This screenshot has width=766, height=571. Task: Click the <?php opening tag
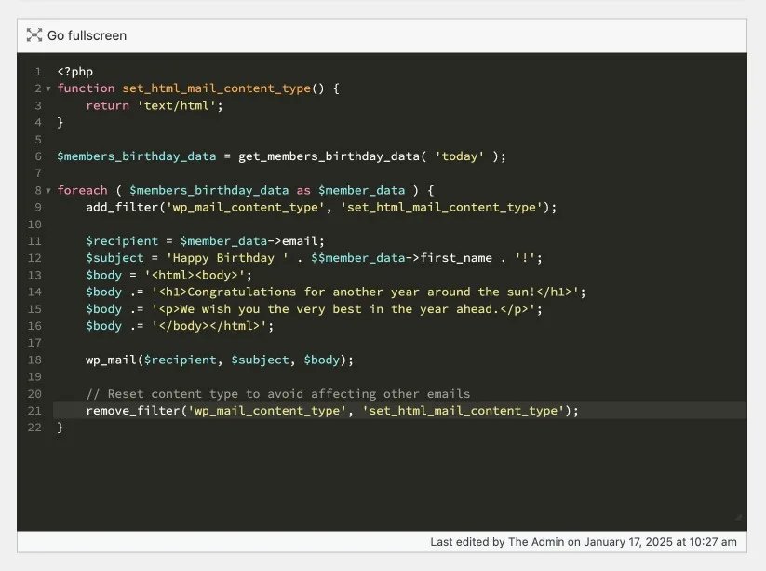pyautogui.click(x=75, y=72)
